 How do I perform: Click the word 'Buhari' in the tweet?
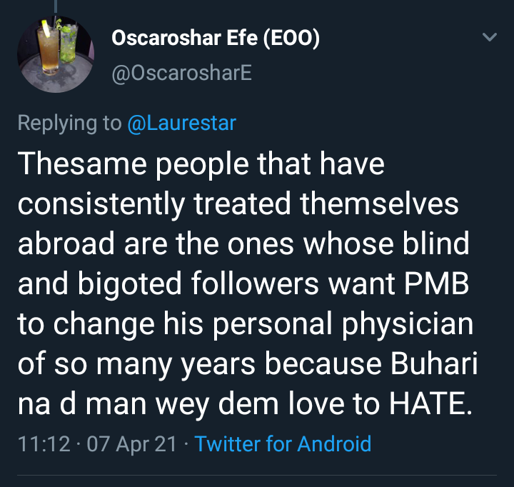(x=434, y=363)
